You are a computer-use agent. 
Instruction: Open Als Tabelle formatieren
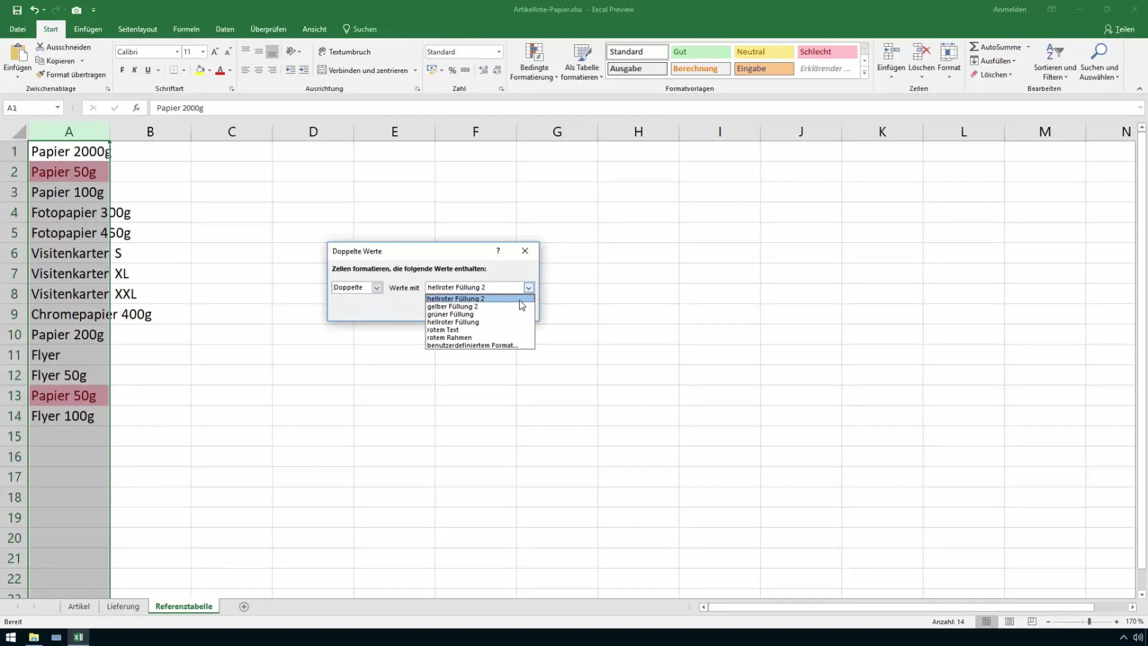click(582, 62)
